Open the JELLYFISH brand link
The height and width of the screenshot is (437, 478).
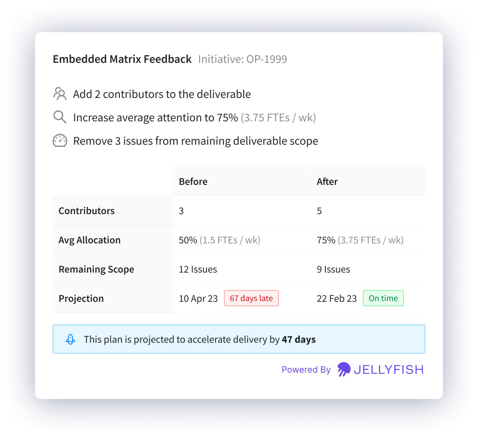pyautogui.click(x=388, y=370)
